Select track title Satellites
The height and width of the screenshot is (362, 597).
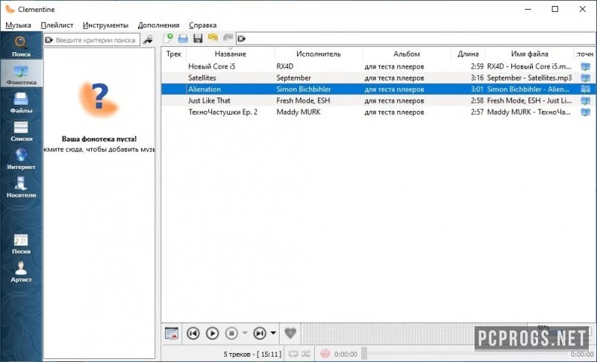[201, 78]
